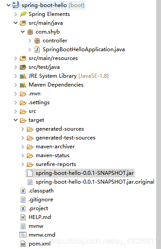Click the generated-test-sources folder icon
Screen dimensions: 161x249
(x=30, y=138)
